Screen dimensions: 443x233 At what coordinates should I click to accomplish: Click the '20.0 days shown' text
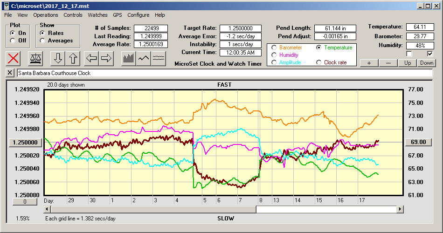coord(66,85)
